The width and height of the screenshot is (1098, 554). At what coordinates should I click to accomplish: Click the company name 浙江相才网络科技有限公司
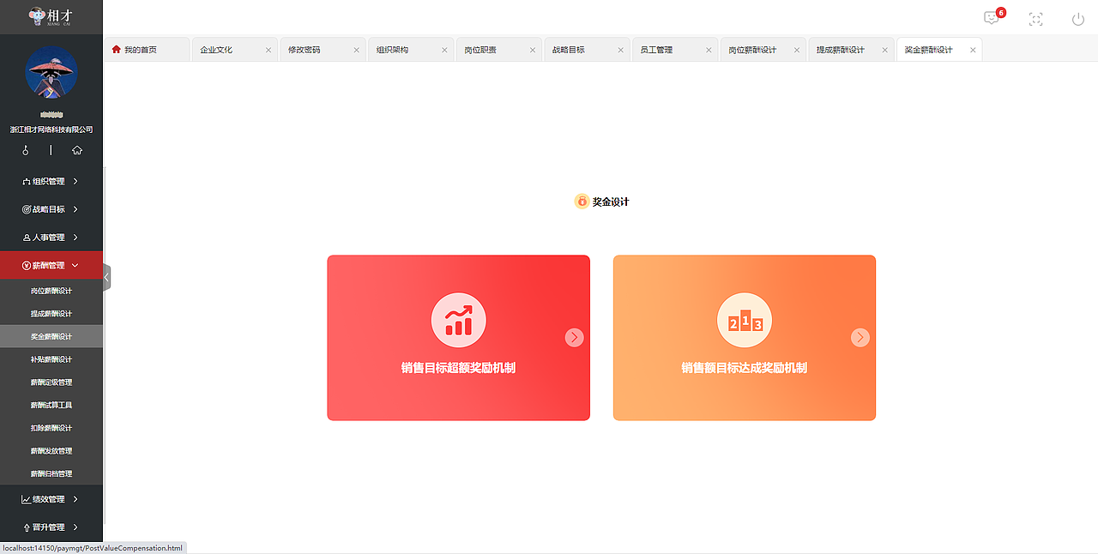[51, 129]
